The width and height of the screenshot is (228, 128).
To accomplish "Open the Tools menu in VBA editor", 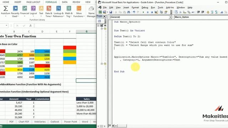I will pyautogui.click(x=160, y=7).
